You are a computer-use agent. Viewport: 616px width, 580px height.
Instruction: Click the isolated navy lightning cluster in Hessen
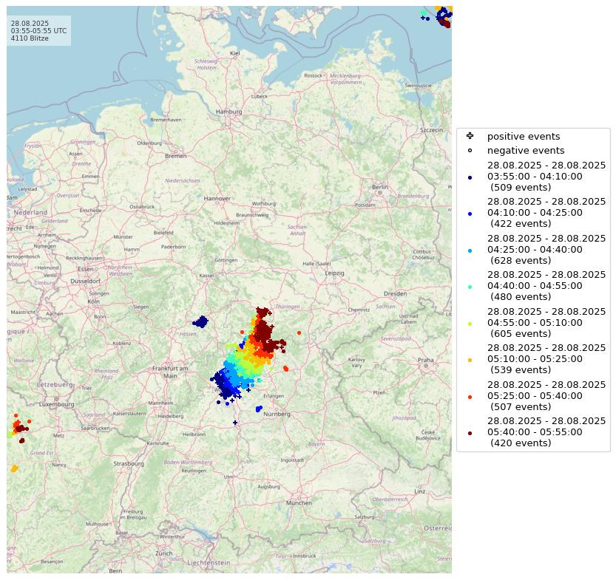(x=200, y=322)
